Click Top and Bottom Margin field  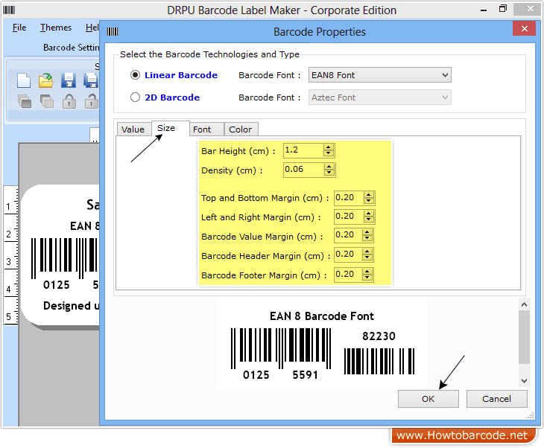[349, 198]
